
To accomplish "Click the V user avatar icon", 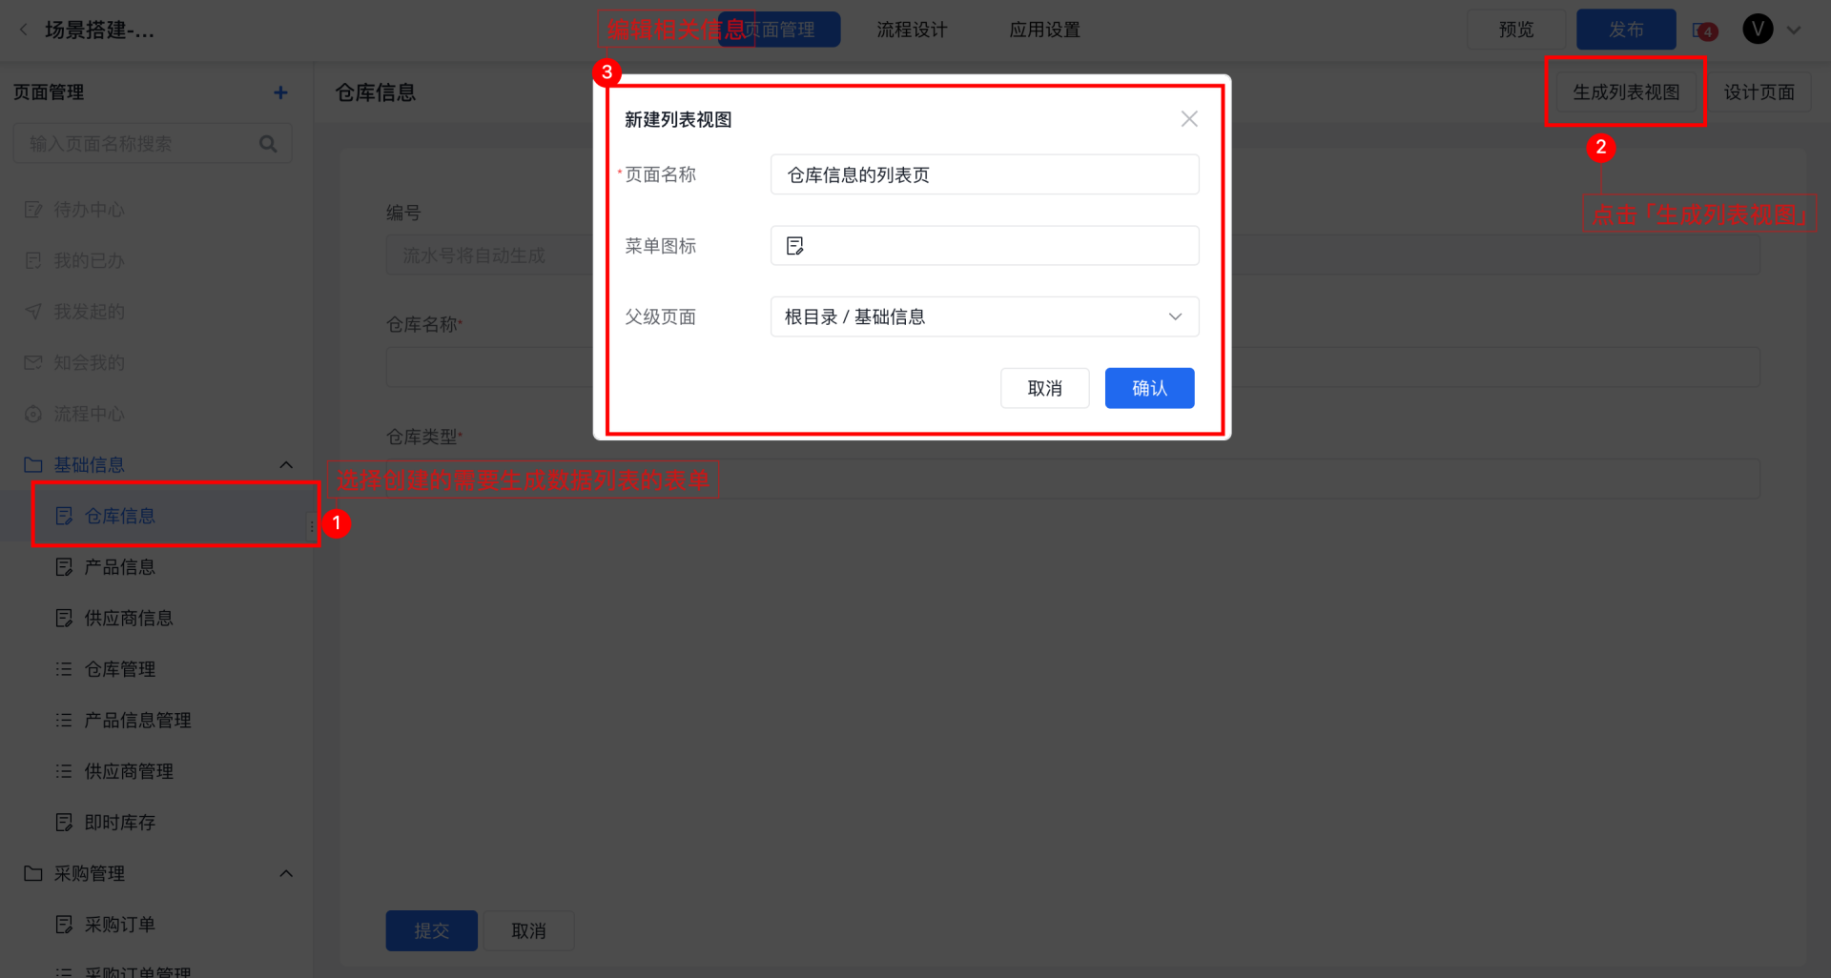I will 1758,30.
